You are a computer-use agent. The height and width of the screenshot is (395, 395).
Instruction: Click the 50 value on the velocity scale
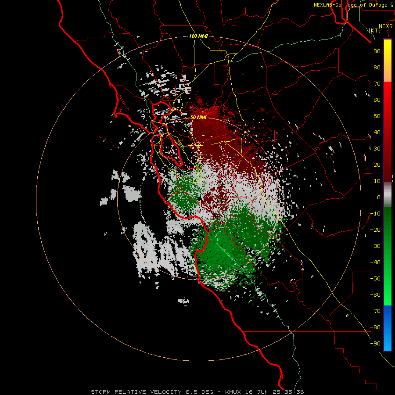[377, 116]
